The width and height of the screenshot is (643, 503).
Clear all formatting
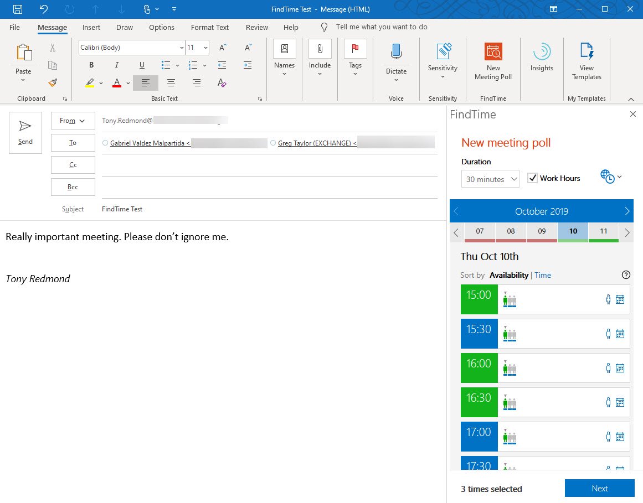[222, 83]
